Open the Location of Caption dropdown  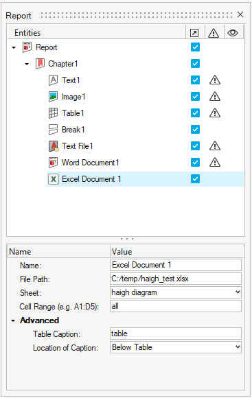(x=176, y=347)
